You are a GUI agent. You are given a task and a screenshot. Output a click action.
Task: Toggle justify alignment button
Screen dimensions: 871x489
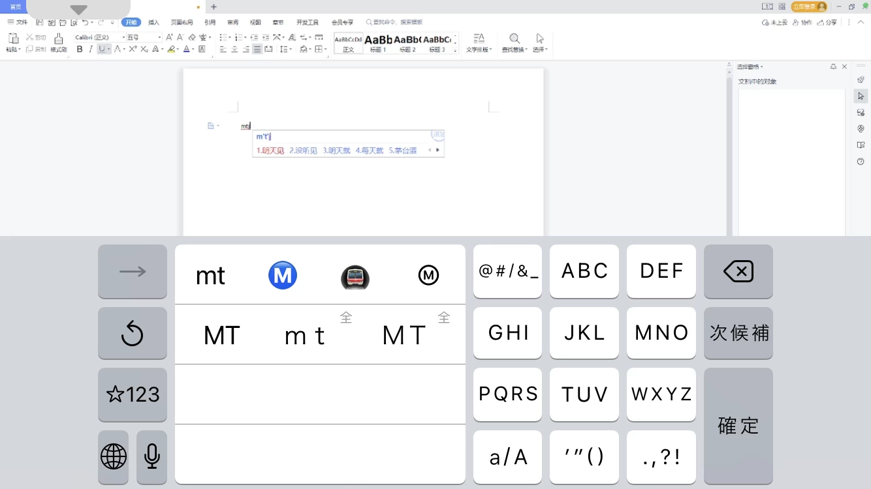point(258,49)
